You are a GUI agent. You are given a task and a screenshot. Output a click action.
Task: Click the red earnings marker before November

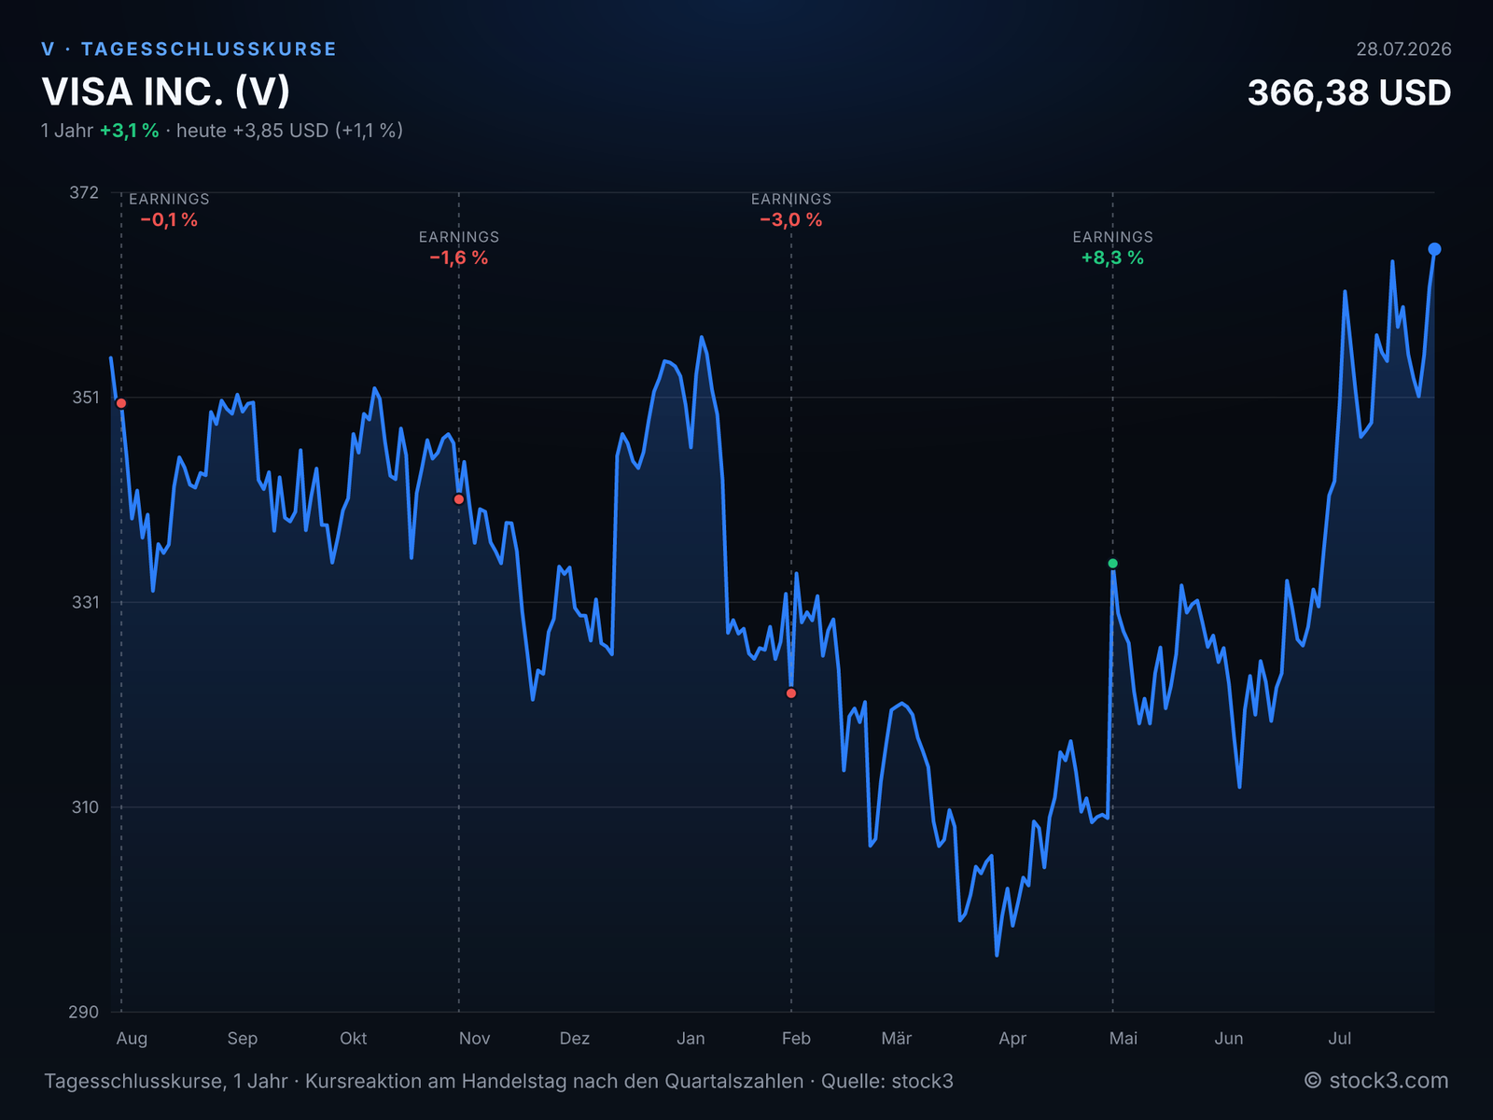click(459, 499)
